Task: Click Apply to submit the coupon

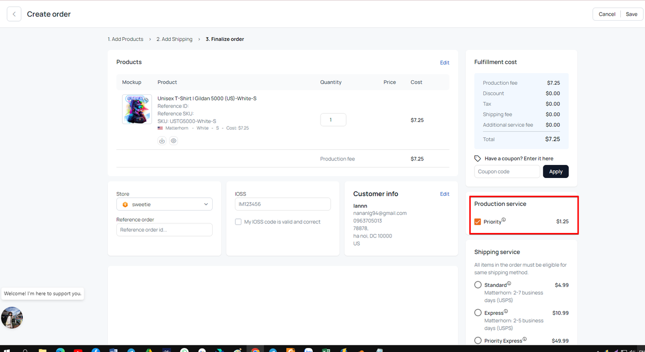Action: 556,171
